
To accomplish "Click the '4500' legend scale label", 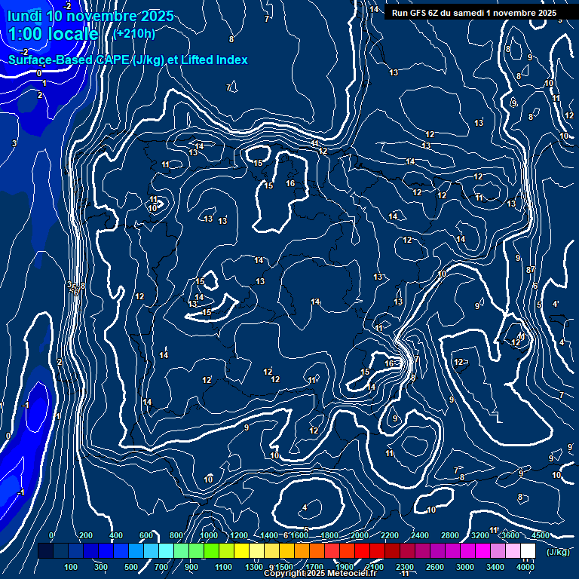I will [x=541, y=535].
